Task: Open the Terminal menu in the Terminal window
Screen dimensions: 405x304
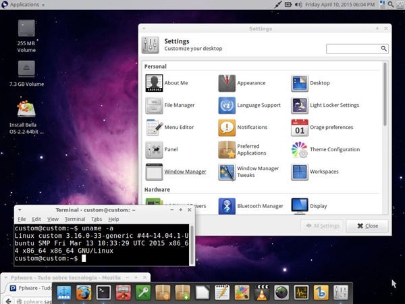Action: pyautogui.click(x=75, y=219)
